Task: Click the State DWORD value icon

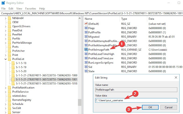Action: coord(86,71)
